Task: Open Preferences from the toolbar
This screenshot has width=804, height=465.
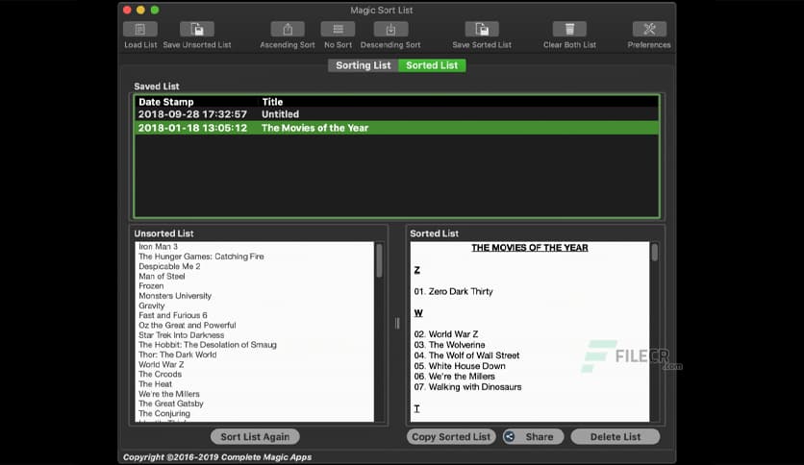Action: 649,30
